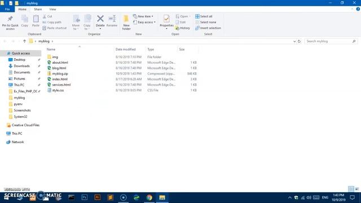The image size is (361, 203).
Task: Click the Open ribbon command
Action: click(183, 16)
